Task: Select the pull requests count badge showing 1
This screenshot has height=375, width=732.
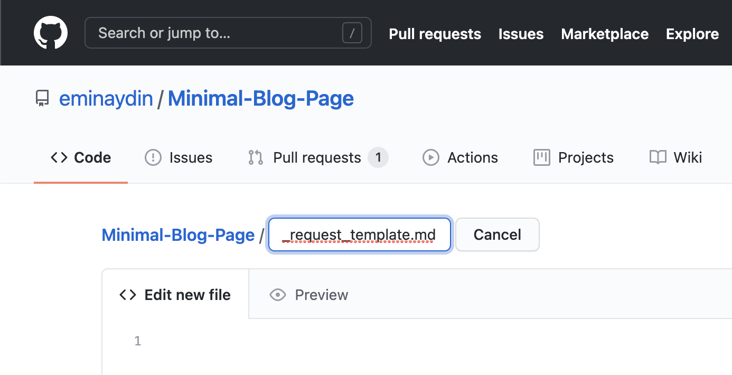Action: click(378, 157)
